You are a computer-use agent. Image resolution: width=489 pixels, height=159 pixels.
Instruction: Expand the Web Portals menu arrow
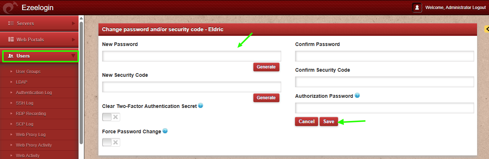[x=73, y=39]
